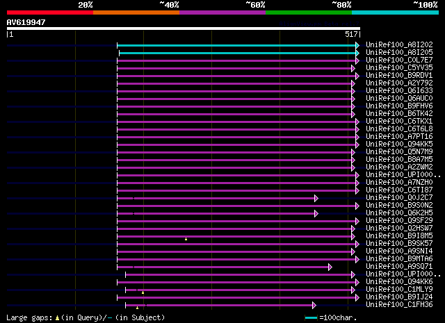This screenshot has width=445, height=323.
Task: Click the Large gaps legend text
Action: [x=86, y=317]
